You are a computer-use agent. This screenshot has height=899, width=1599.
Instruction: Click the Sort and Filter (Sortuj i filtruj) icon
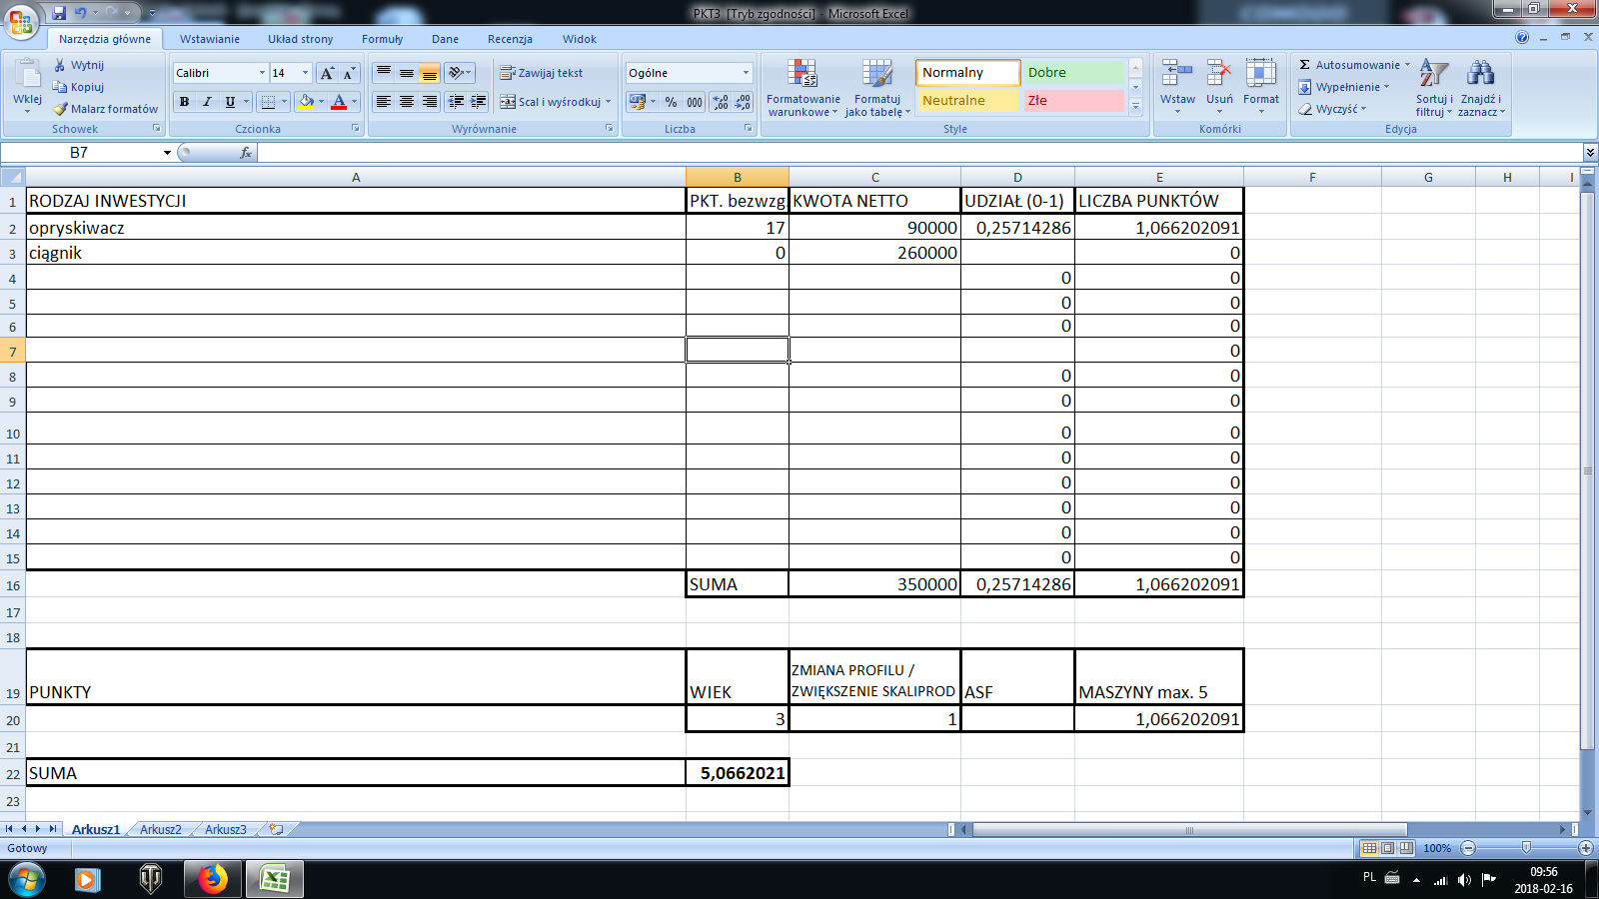pyautogui.click(x=1433, y=76)
